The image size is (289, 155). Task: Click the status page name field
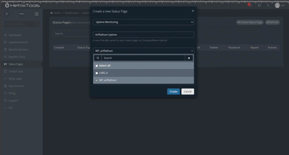(143, 35)
